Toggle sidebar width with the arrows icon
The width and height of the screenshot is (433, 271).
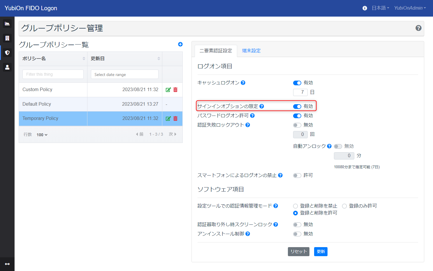(x=7, y=264)
